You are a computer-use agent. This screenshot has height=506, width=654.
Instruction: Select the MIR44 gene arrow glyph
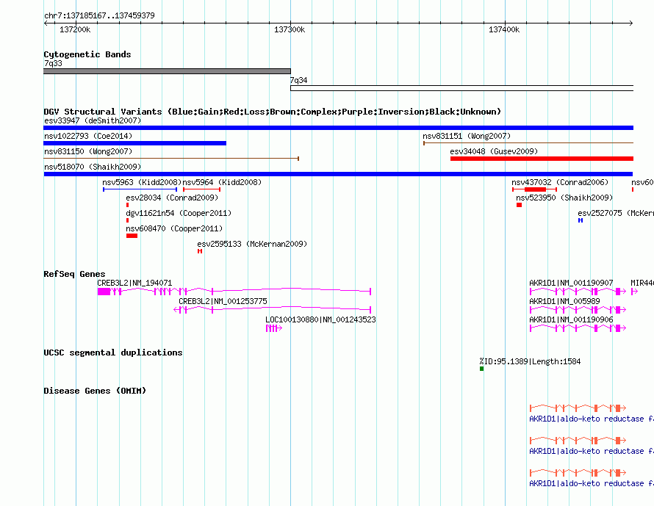634,292
